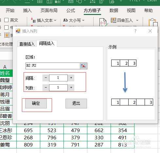Select the cell containing 791
This screenshot has width=160, height=153.
pos(75,145)
